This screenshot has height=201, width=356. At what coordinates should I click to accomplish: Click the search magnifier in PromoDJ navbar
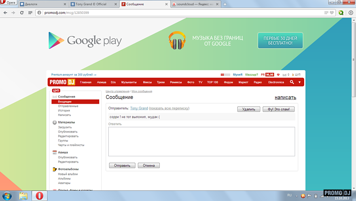292,82
